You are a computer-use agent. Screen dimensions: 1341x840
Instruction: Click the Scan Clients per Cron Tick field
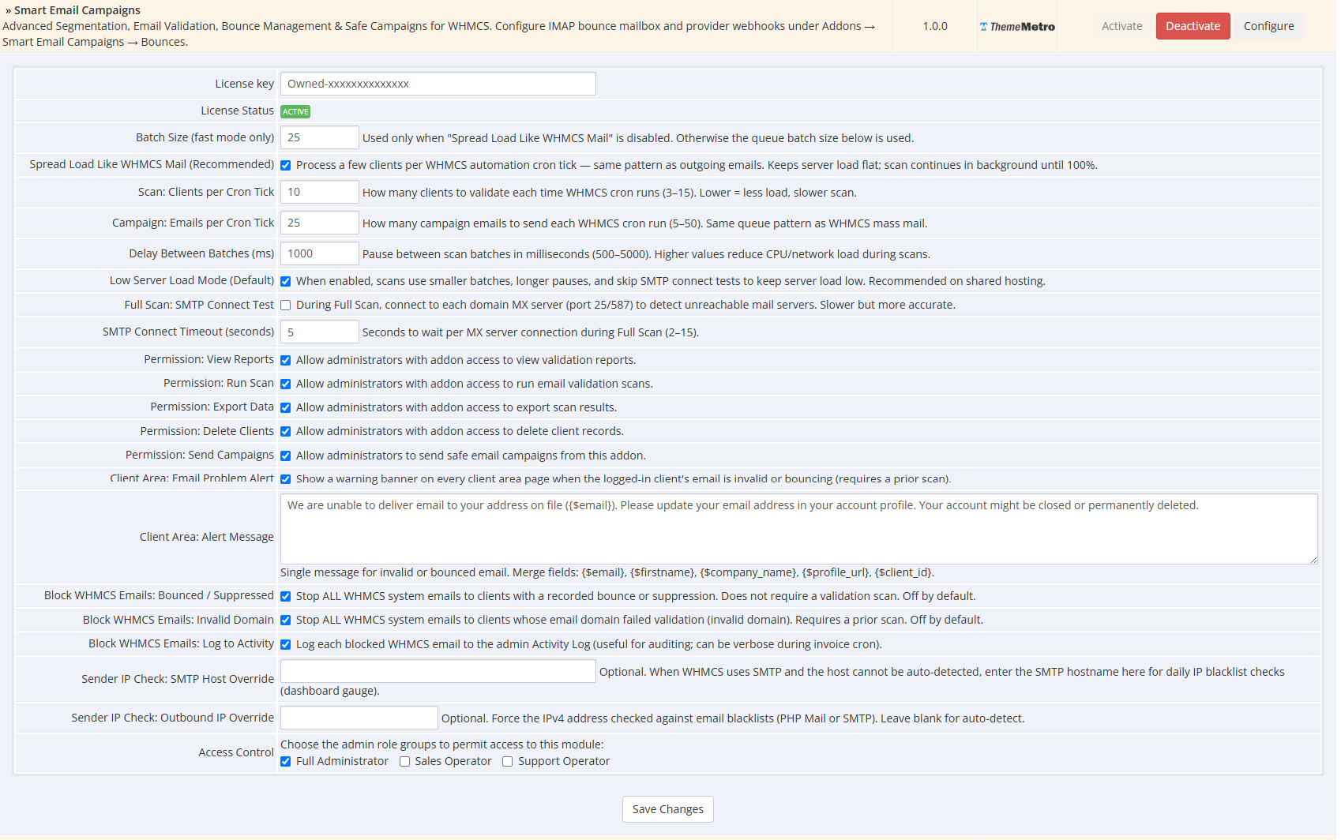click(319, 192)
